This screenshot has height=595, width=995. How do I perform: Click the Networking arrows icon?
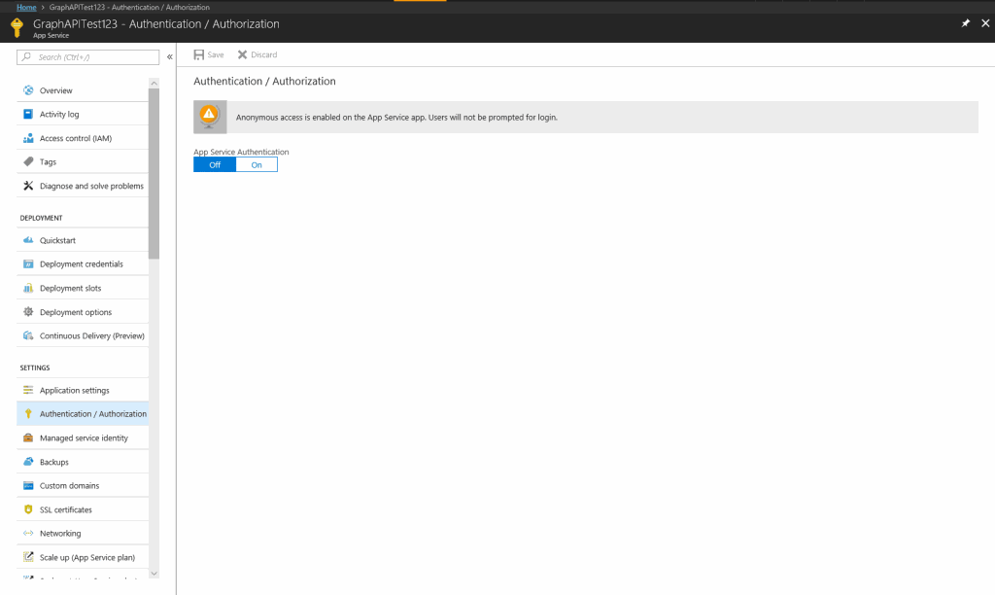coord(28,534)
